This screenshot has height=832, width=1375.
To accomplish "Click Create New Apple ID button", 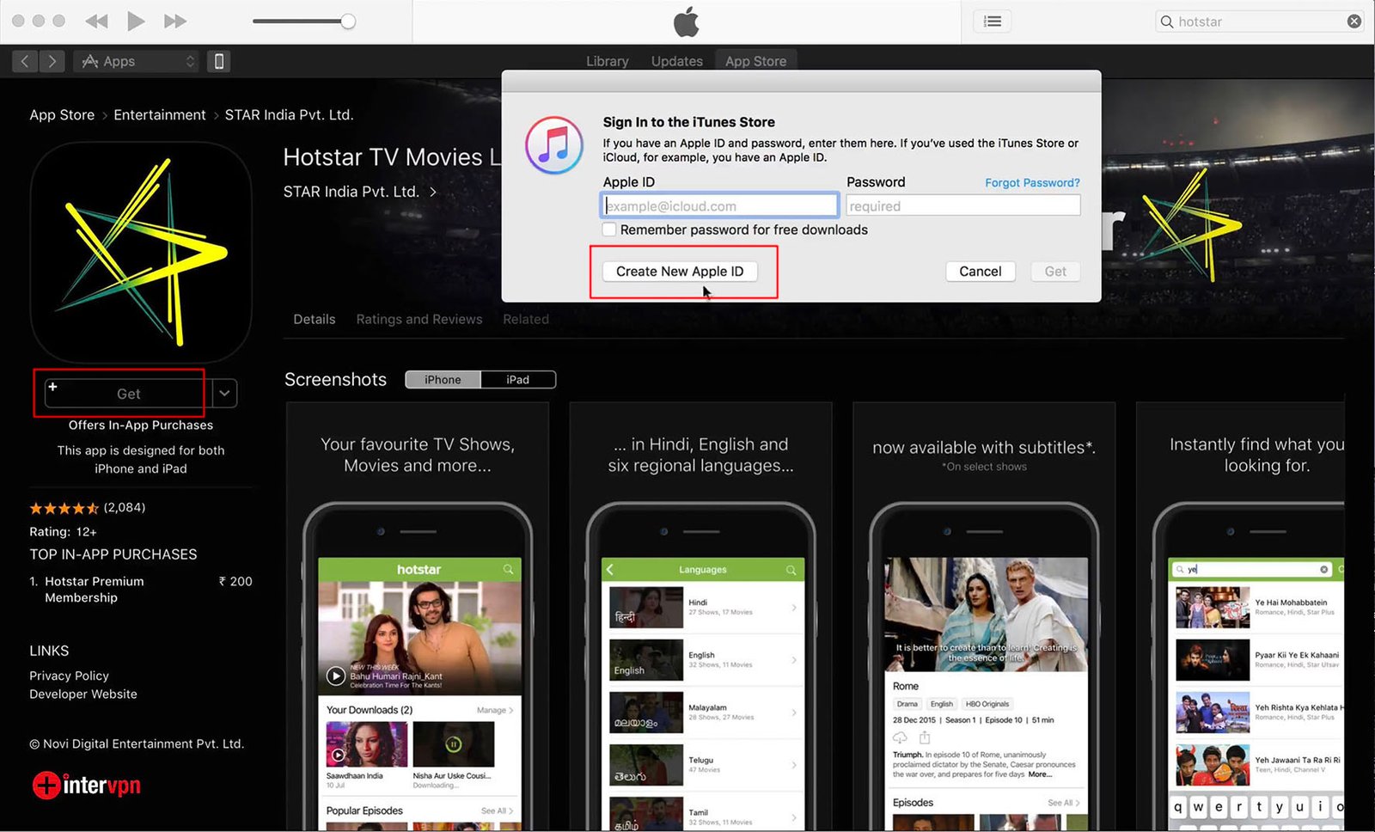I will coord(680,272).
